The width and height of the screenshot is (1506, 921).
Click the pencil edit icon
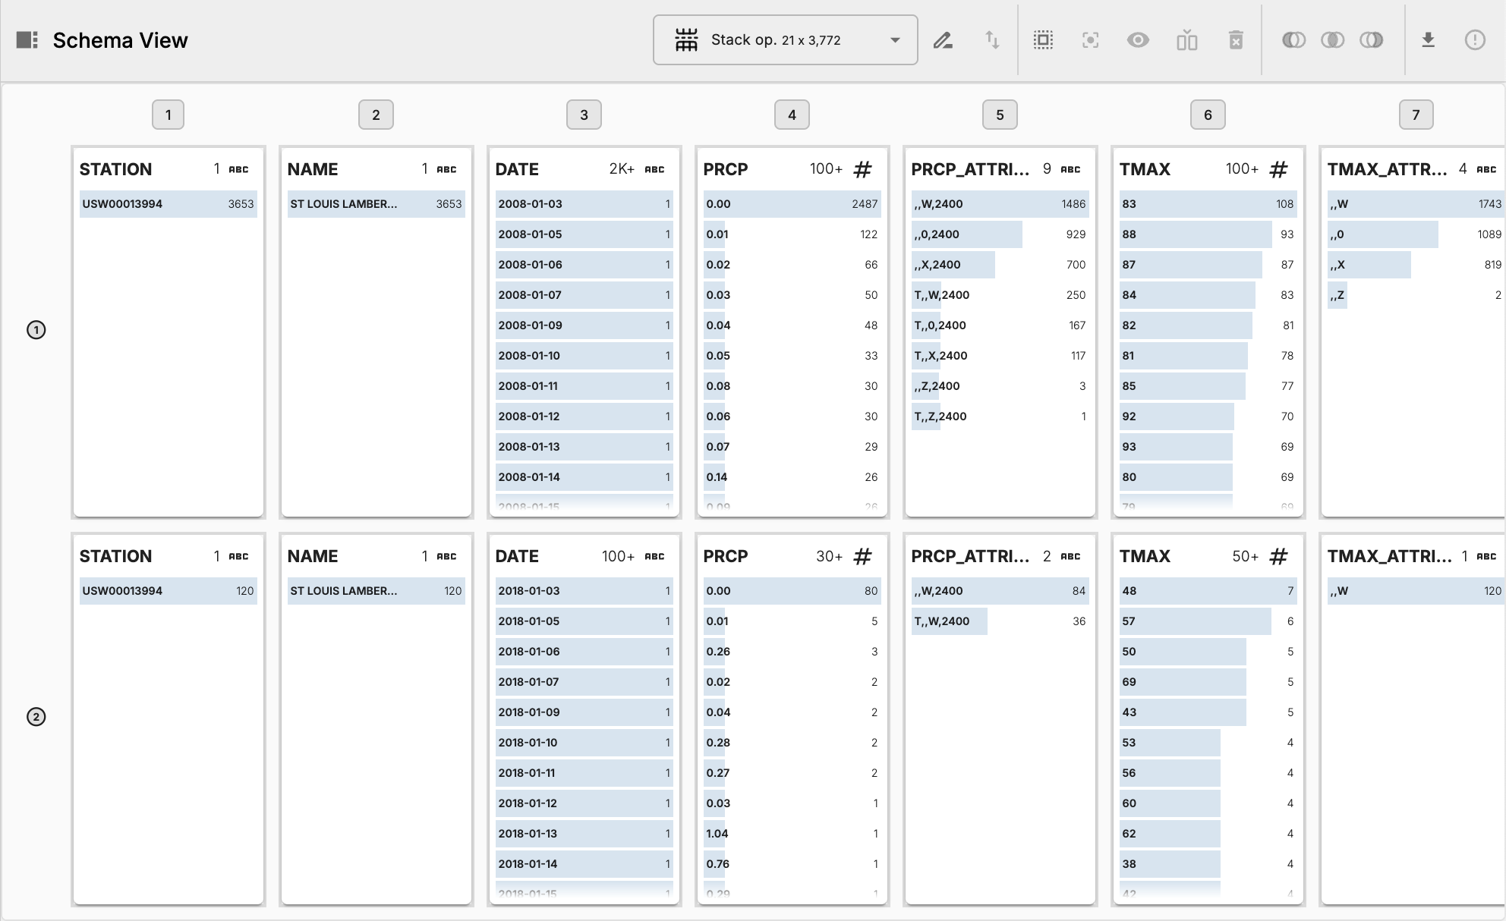pos(943,40)
